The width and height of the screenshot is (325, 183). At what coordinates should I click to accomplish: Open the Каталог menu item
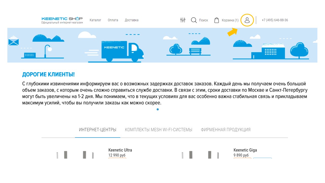click(95, 20)
